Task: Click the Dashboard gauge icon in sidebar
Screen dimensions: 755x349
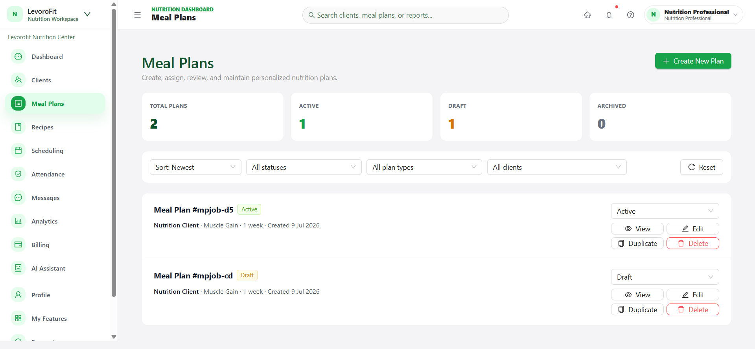Action: tap(18, 56)
